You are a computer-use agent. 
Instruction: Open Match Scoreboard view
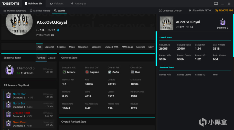pos(15,10)
